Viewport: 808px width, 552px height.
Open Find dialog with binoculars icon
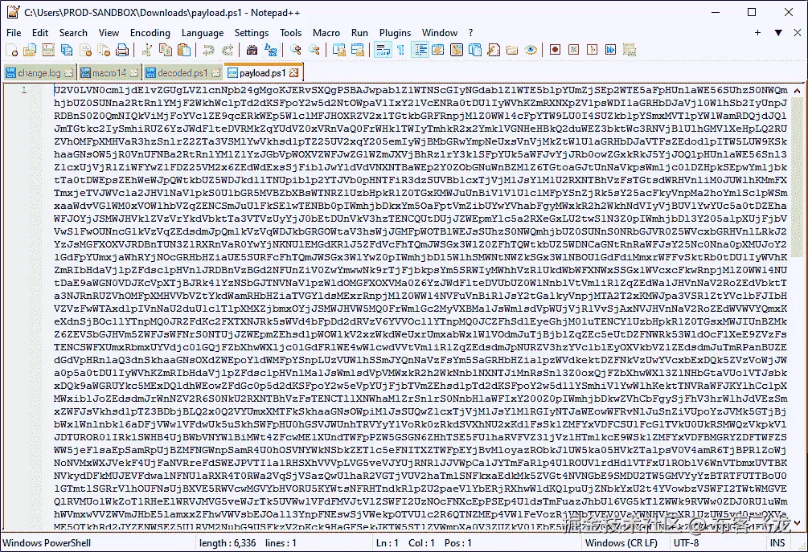tap(252, 50)
